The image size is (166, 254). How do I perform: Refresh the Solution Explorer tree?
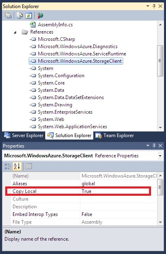pos(29,15)
